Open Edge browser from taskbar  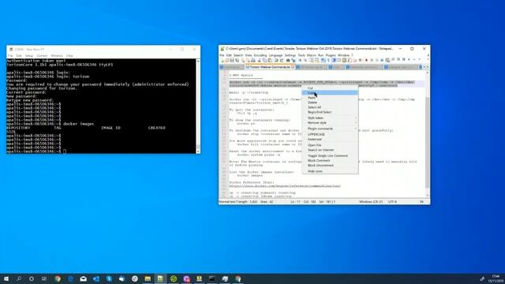[70, 278]
